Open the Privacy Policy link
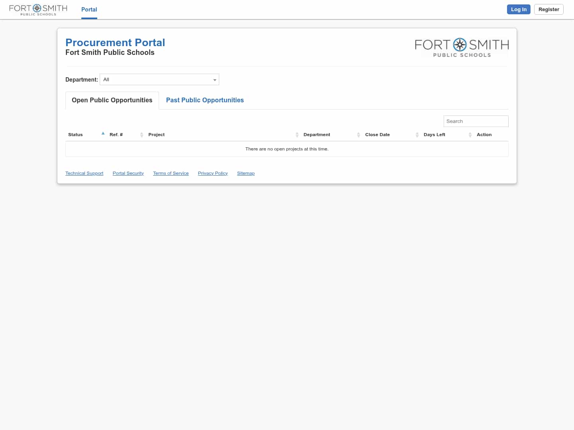 pos(213,173)
